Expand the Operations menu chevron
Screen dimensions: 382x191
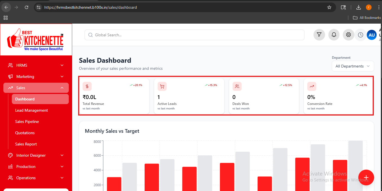(x=62, y=178)
